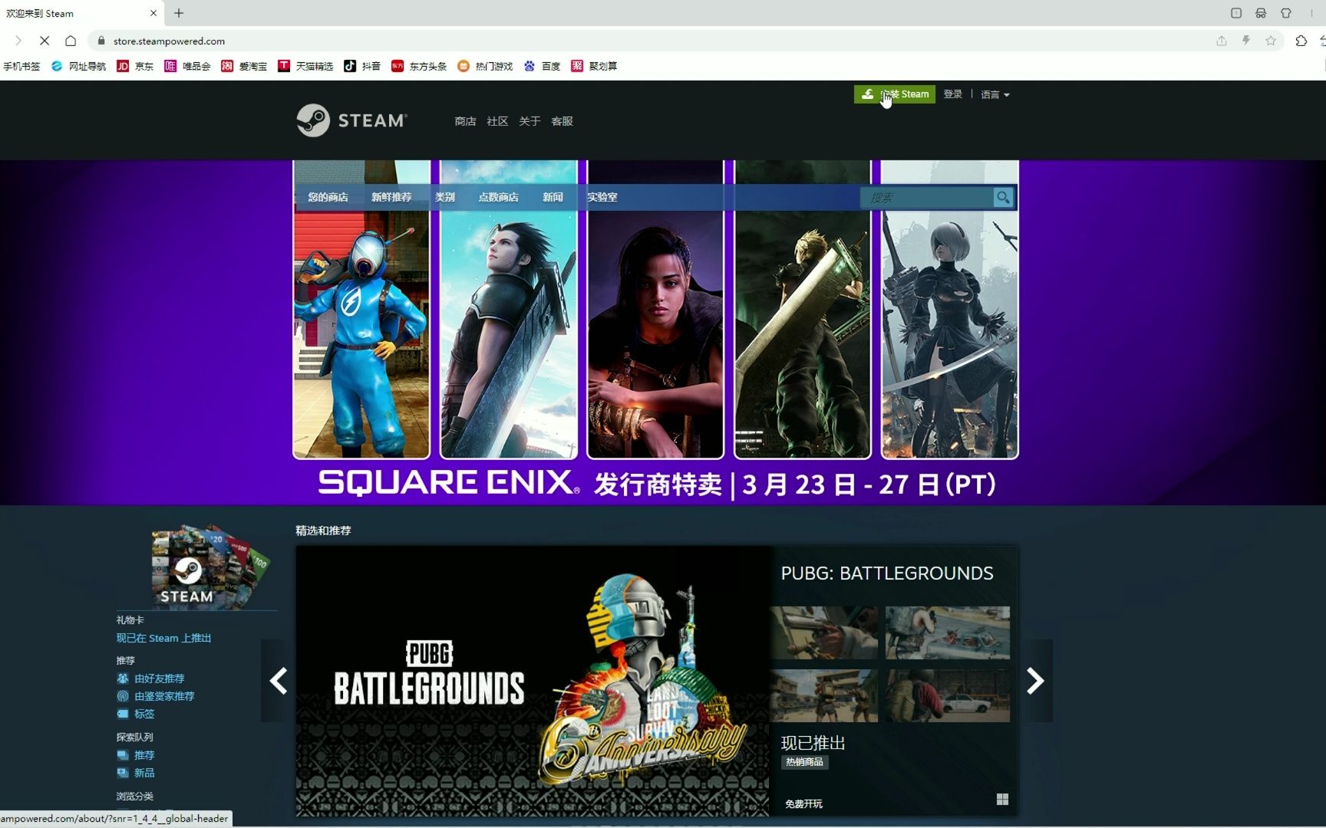Click the 热销商品 tag label

pos(804,762)
